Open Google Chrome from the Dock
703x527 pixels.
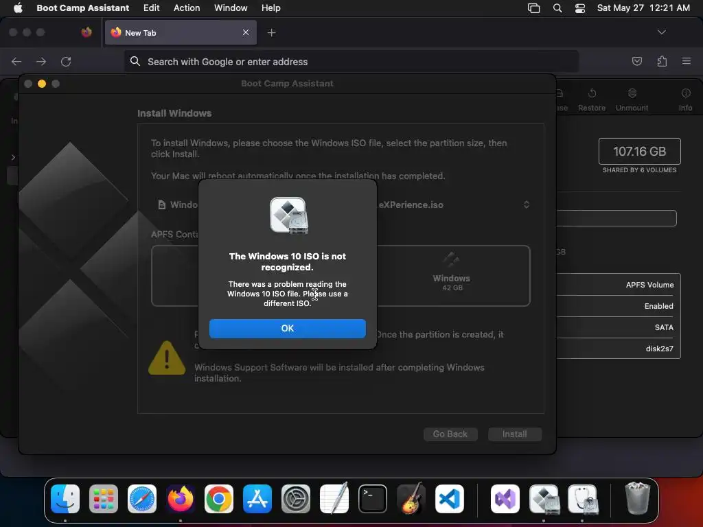[219, 499]
